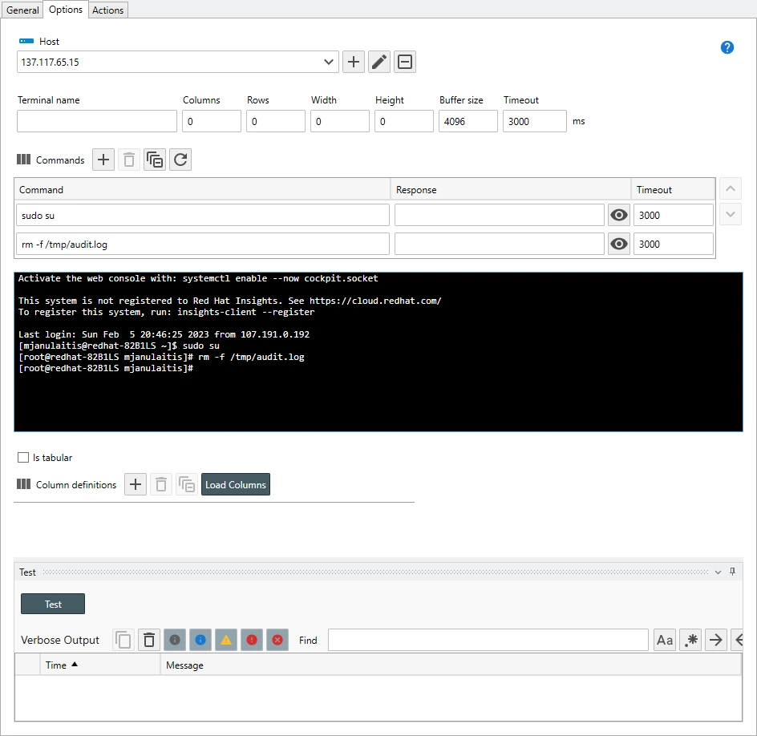The width and height of the screenshot is (757, 736).
Task: Click the yellow warning filter icon
Action: click(226, 640)
